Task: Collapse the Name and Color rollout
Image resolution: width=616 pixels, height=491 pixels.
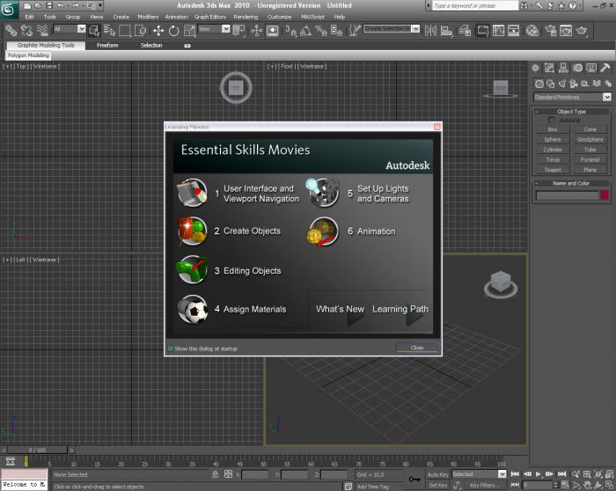Action: point(571,183)
